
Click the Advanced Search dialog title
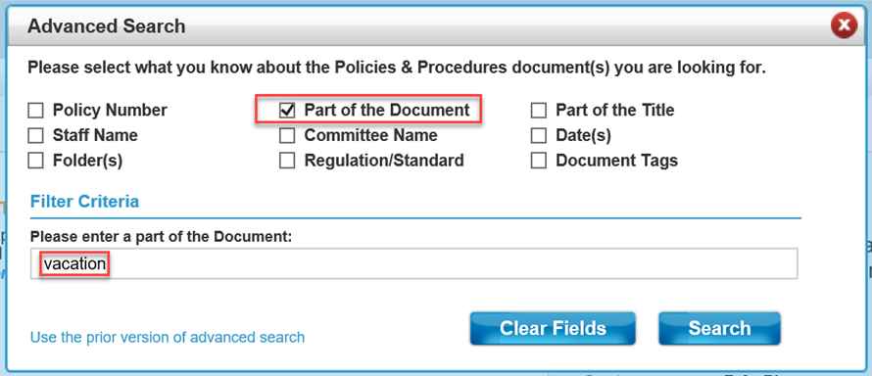[x=106, y=26]
